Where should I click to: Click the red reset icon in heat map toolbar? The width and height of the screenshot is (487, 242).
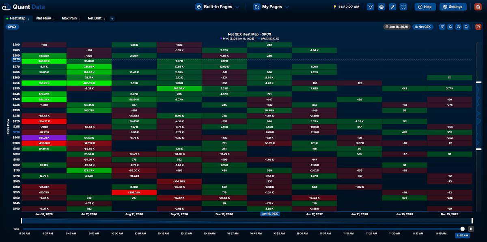click(x=478, y=27)
